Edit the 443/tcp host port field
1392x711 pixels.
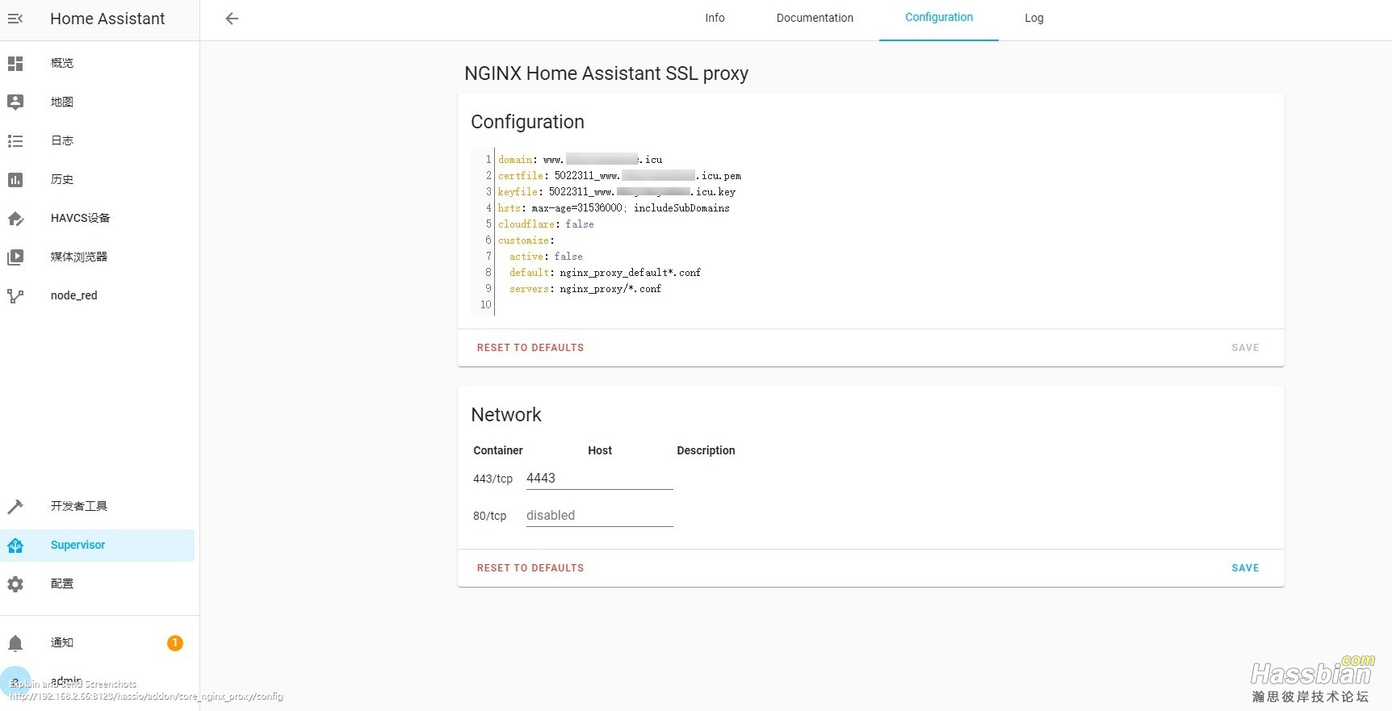pyautogui.click(x=599, y=479)
